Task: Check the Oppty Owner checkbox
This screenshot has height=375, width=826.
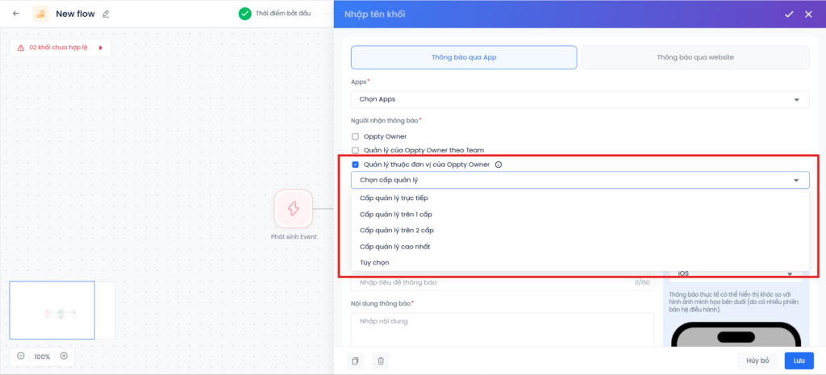Action: point(356,136)
